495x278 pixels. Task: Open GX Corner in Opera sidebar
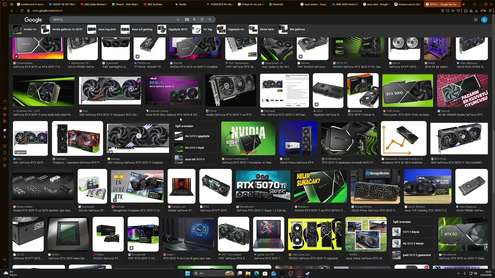[x=5, y=259]
